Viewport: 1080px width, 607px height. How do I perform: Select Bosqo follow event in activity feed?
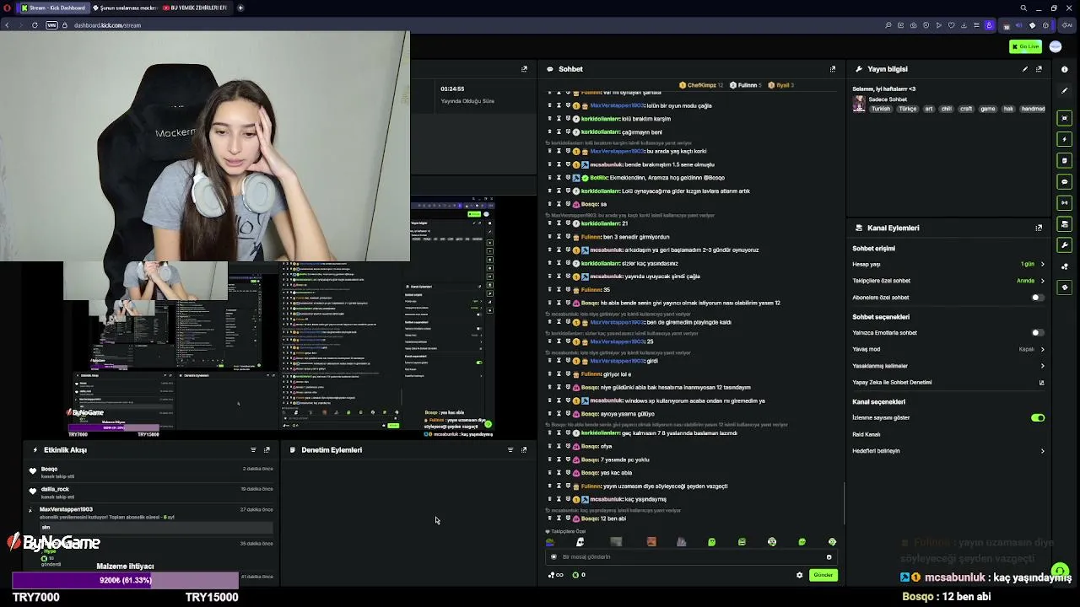point(152,472)
